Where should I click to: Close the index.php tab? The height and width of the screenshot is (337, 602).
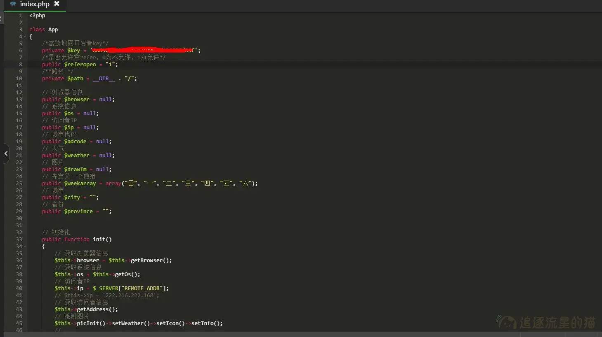tap(57, 4)
